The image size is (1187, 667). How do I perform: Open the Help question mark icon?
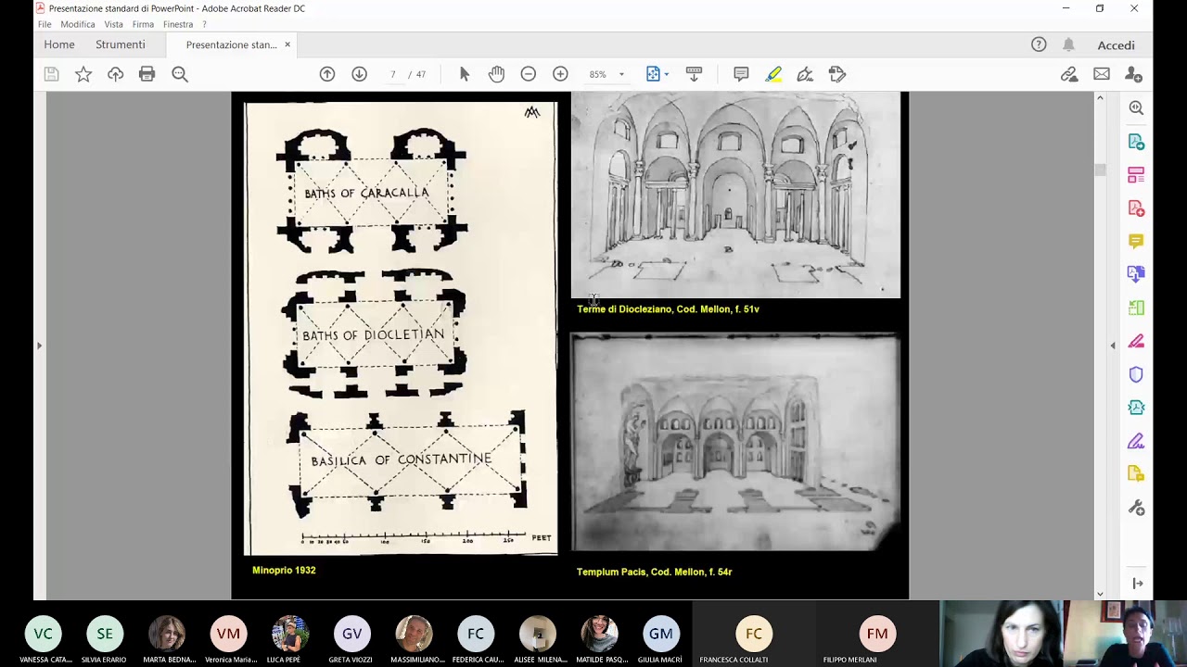point(1039,44)
